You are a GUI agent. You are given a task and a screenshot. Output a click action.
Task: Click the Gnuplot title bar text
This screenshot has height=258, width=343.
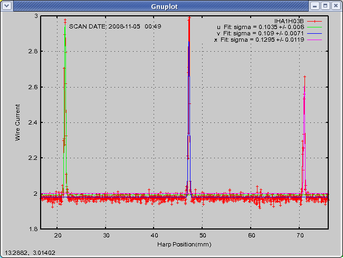164,6
